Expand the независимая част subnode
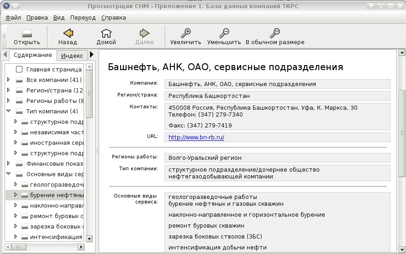 click(16, 132)
